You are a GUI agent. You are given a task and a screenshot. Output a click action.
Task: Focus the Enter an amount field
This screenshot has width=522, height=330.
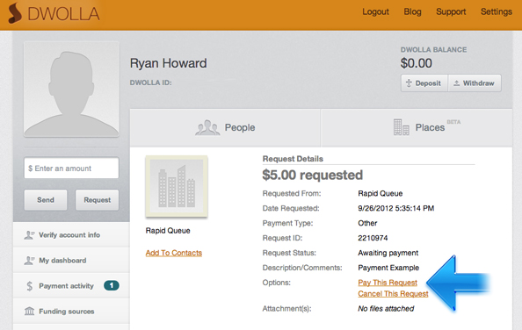click(x=71, y=169)
